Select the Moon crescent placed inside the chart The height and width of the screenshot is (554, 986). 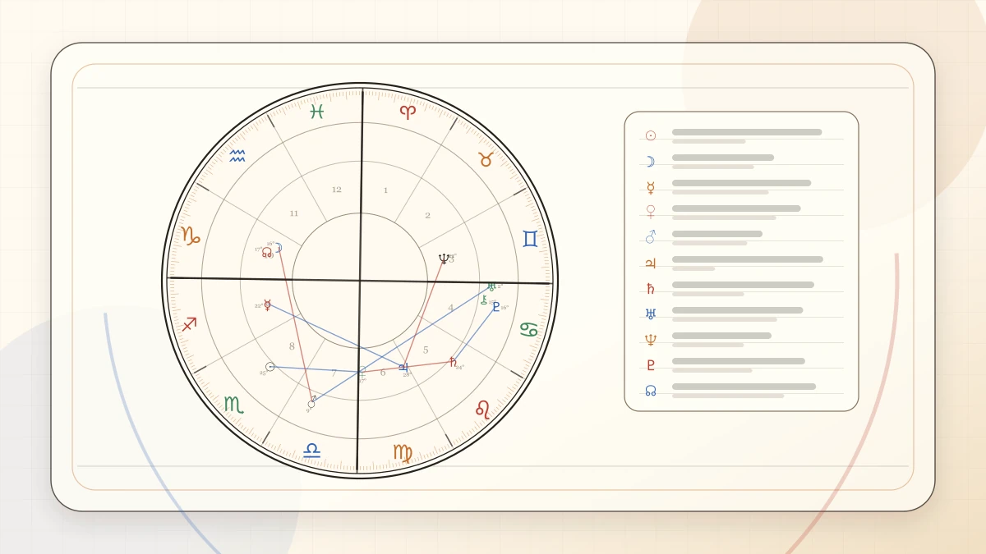click(x=279, y=247)
